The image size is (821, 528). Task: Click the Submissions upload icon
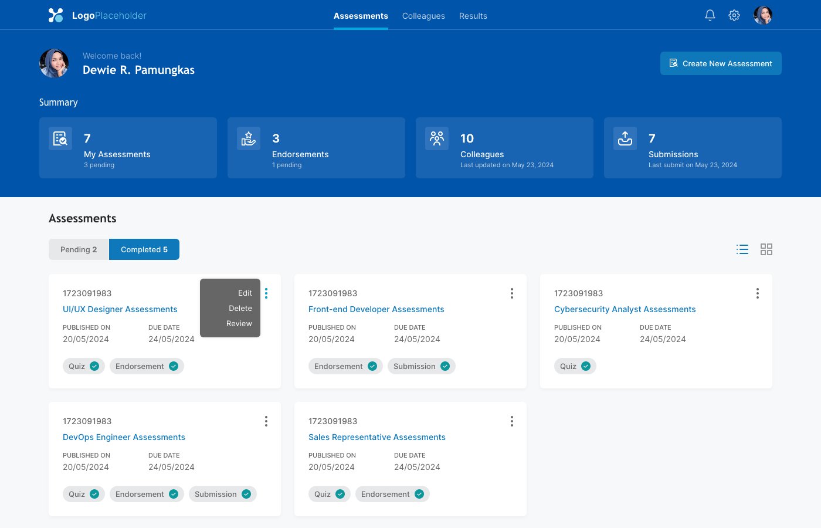pyautogui.click(x=625, y=138)
